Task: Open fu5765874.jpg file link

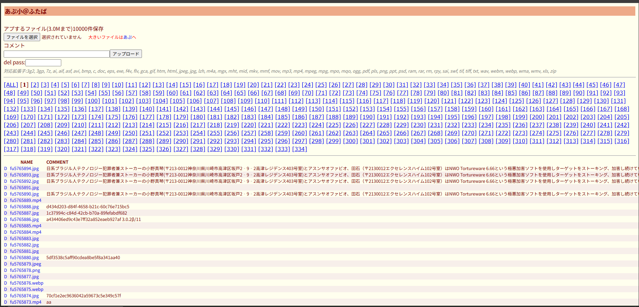Action: (x=24, y=296)
